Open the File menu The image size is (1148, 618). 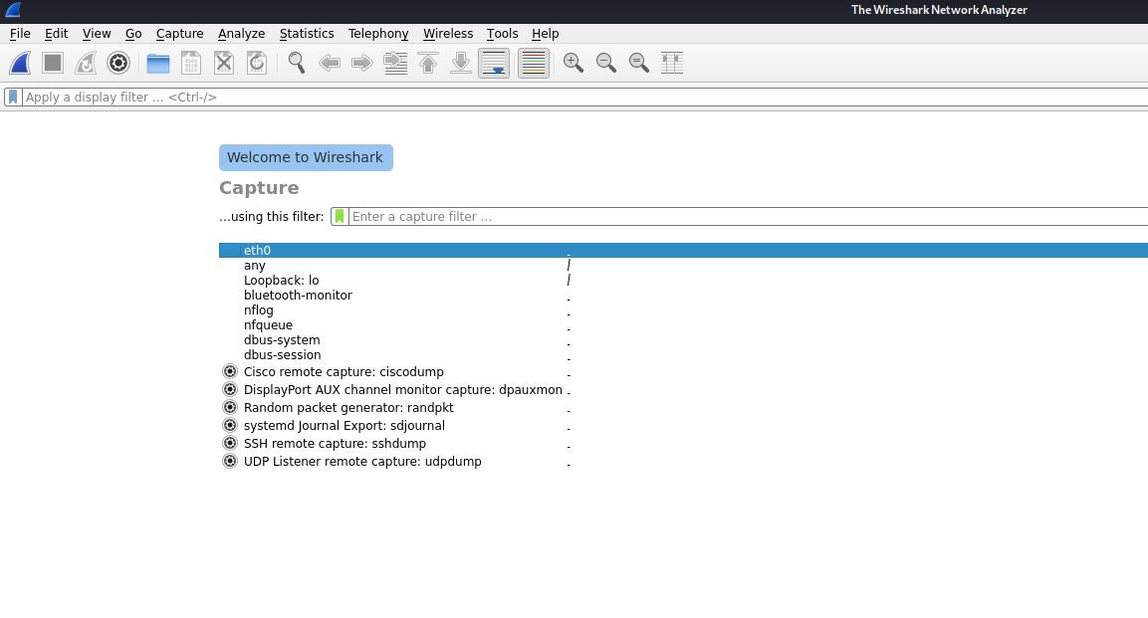(20, 34)
